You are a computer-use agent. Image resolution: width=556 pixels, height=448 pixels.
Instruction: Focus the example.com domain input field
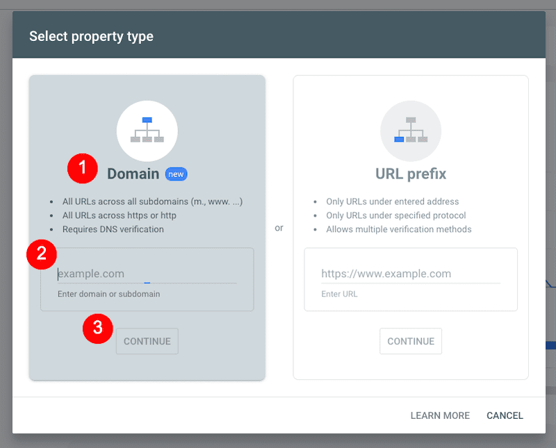point(147,274)
